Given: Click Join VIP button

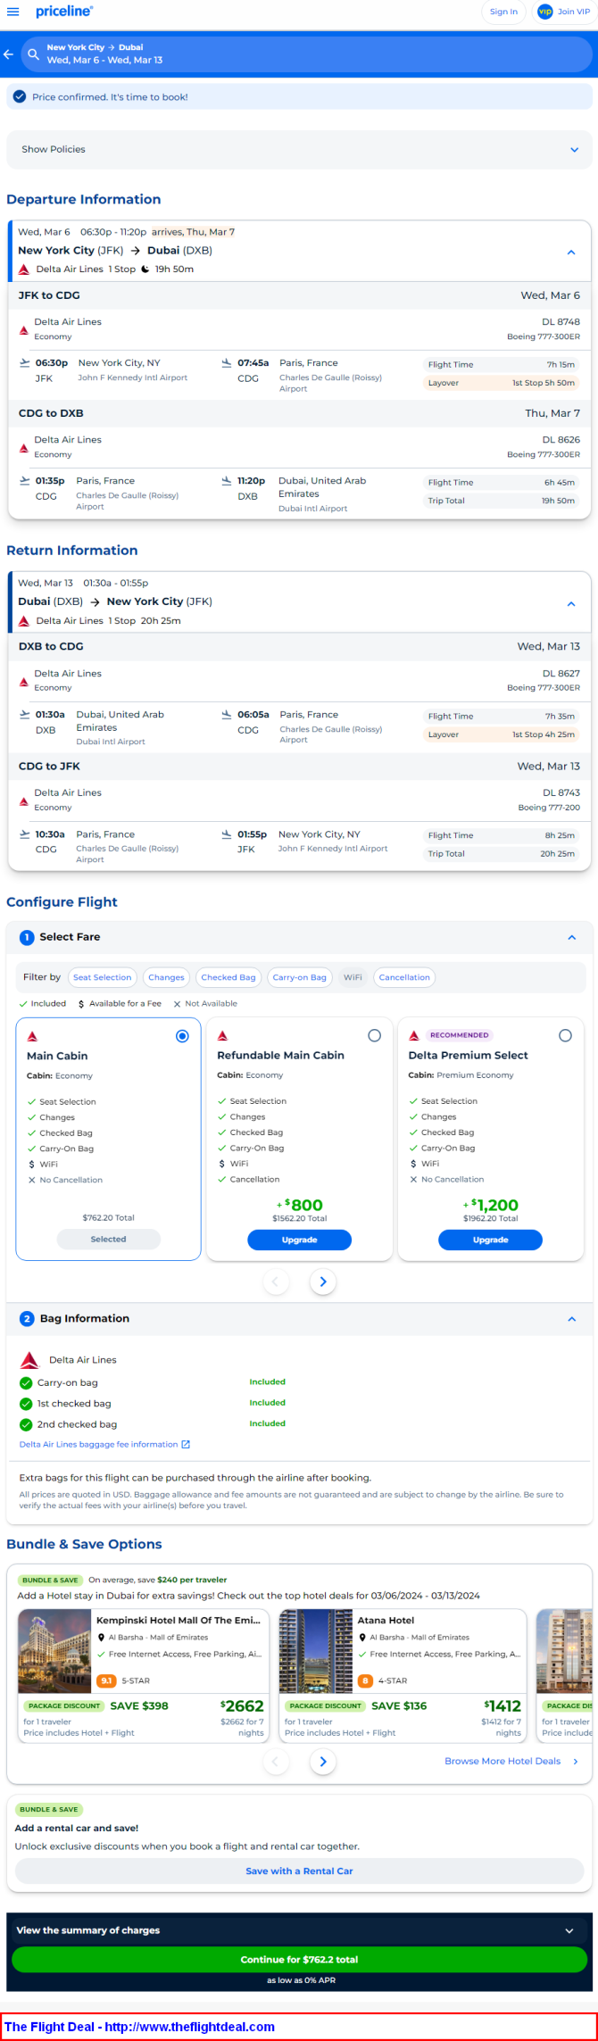Looking at the screenshot, I should [x=563, y=12].
